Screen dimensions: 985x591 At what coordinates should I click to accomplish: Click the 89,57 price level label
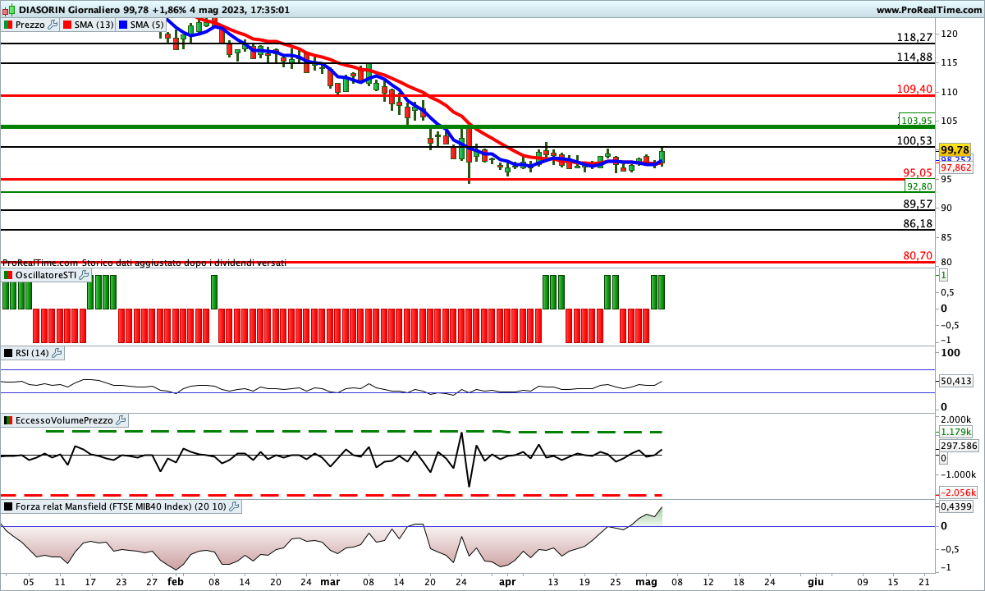[x=918, y=204]
